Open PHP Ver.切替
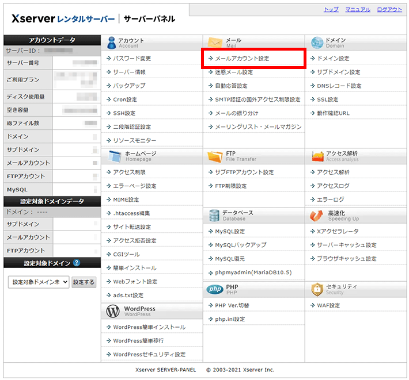The image size is (409, 380). [232, 305]
